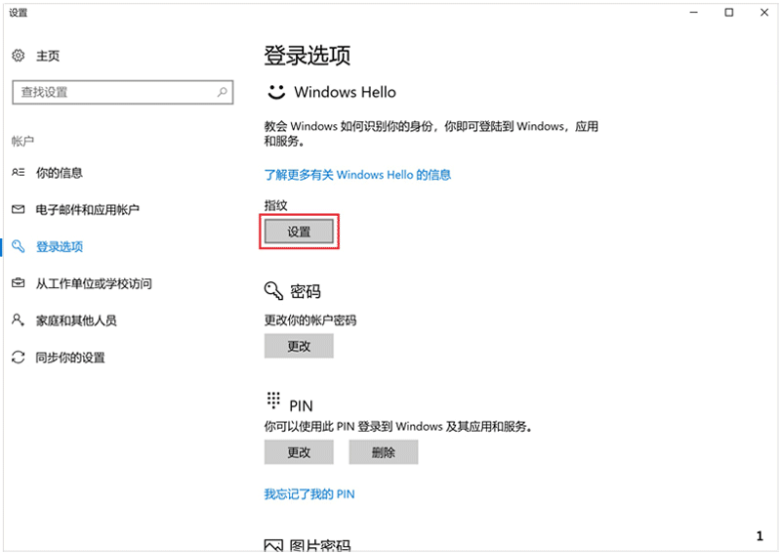Click the 登录选项 key icon
Screen dimensions: 781x554
click(18, 247)
